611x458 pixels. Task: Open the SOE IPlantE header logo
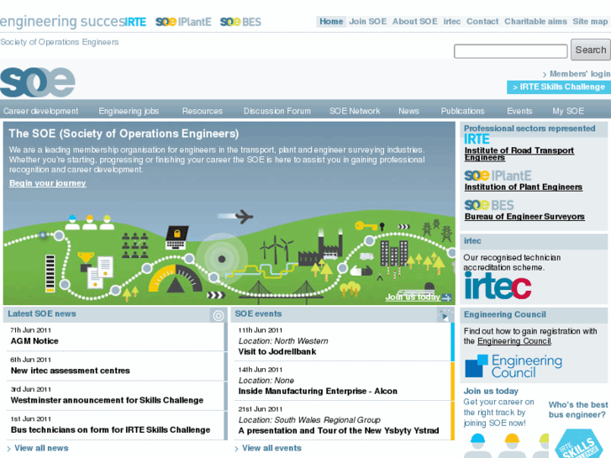tap(183, 22)
